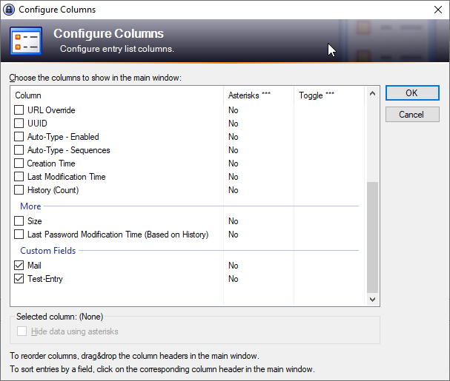Check the History (Count) column
450x381 pixels.
pos(19,190)
